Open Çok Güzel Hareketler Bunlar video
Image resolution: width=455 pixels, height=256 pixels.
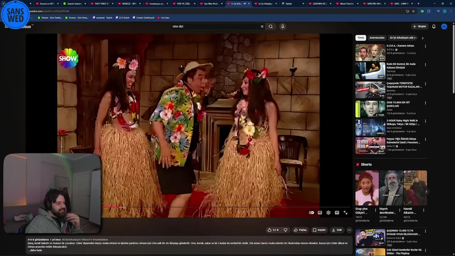[404, 252]
